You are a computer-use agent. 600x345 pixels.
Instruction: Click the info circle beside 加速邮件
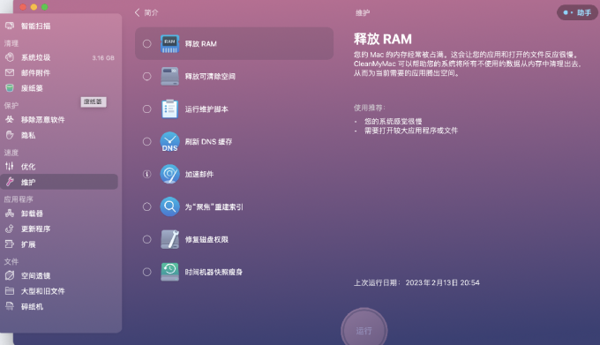(147, 174)
